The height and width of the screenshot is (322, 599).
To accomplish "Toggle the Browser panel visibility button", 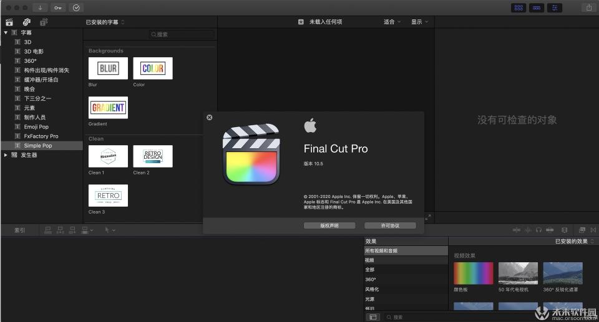I will [x=519, y=7].
